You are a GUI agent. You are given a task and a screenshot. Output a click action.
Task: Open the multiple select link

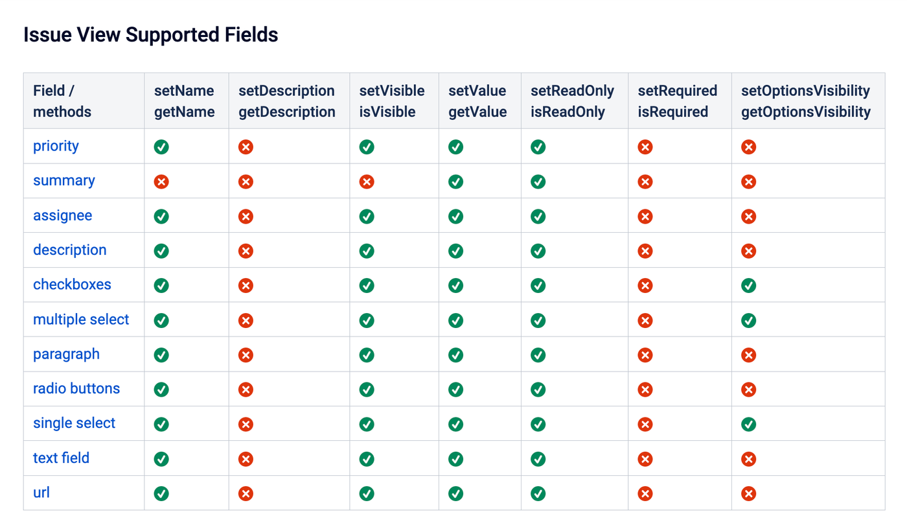pyautogui.click(x=81, y=319)
